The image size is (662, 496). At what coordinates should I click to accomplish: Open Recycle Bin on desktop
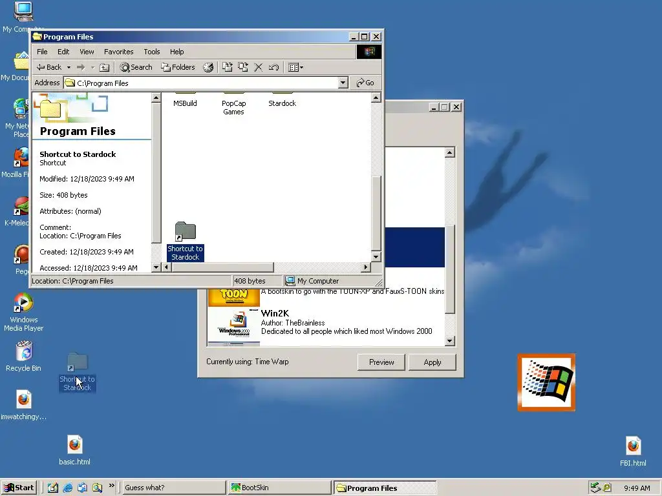[24, 356]
